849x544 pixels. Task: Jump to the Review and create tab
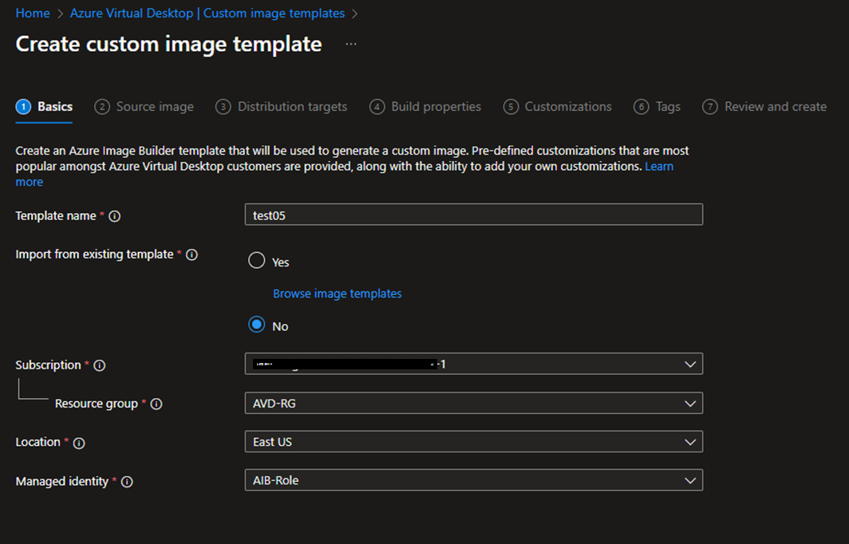(764, 107)
